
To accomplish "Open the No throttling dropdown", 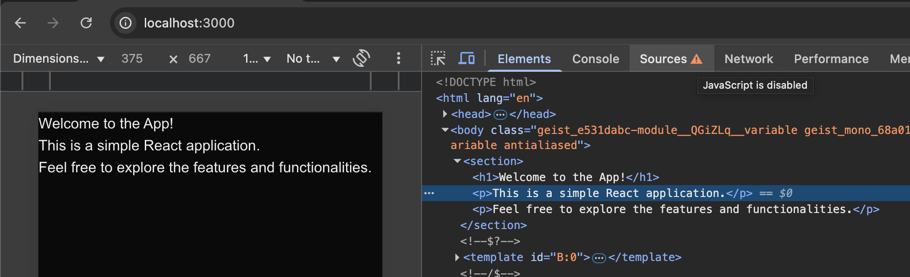I will click(313, 59).
